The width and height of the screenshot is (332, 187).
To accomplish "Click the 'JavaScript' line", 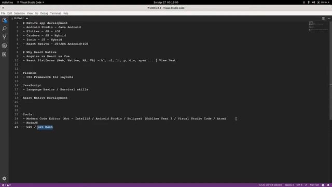I will [32, 85].
